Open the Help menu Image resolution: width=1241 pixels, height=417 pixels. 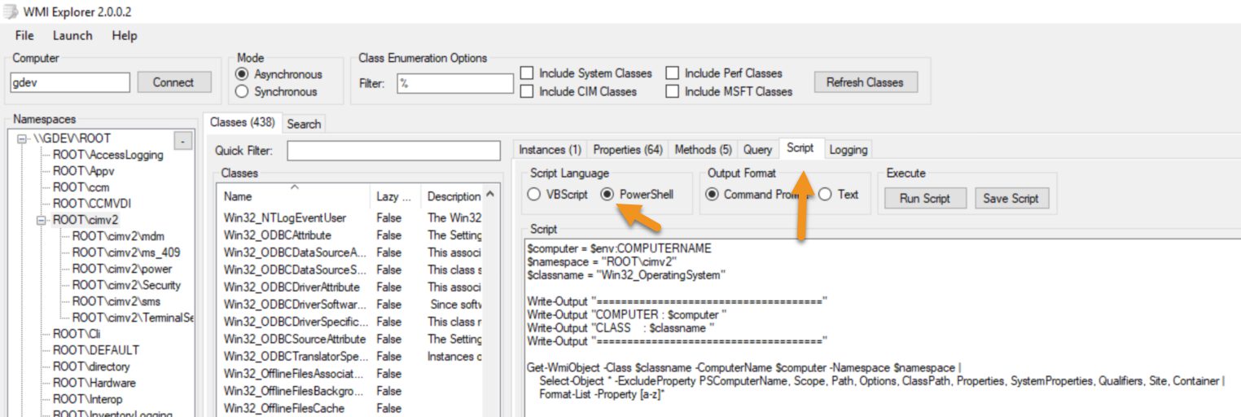pyautogui.click(x=125, y=36)
